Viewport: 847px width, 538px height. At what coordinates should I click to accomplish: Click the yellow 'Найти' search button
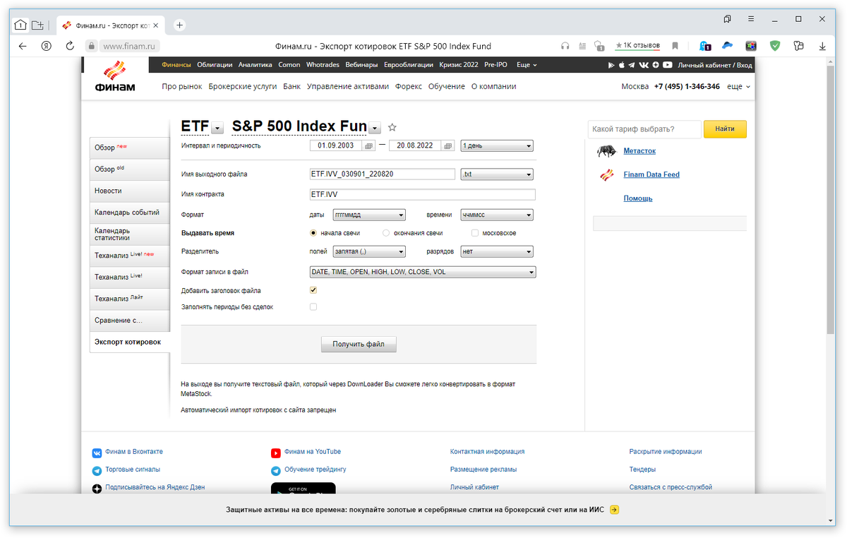[x=725, y=129]
